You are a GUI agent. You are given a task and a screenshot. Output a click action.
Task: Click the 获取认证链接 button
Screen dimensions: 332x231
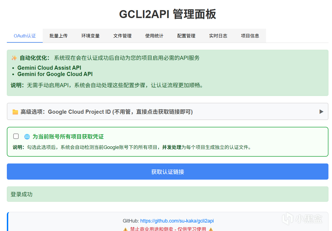[x=168, y=172]
